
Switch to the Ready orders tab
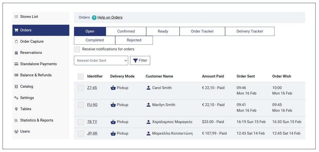click(163, 31)
